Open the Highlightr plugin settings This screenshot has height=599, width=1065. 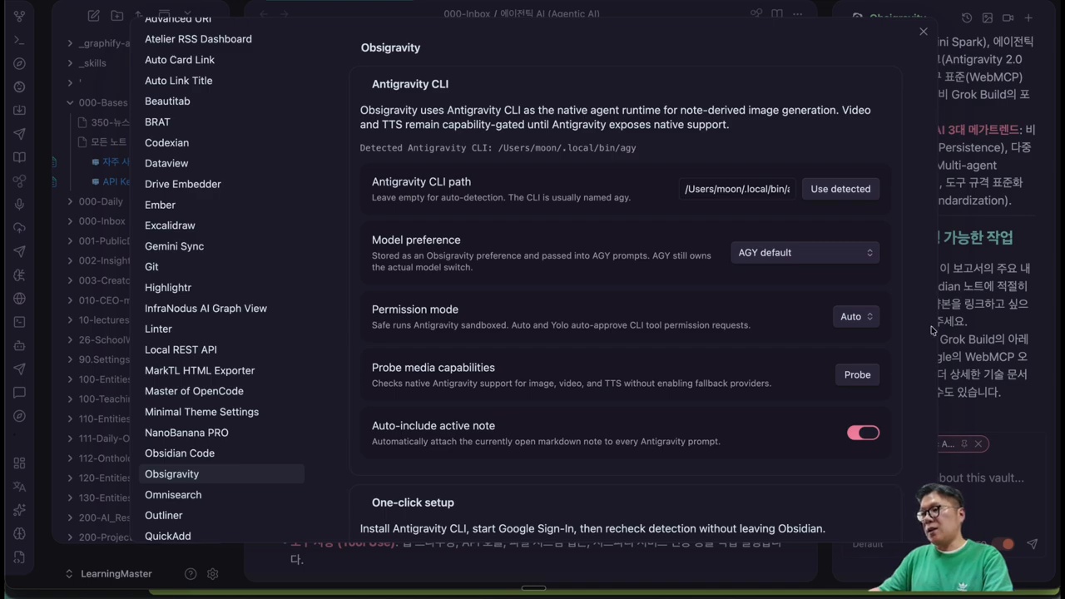(221, 288)
